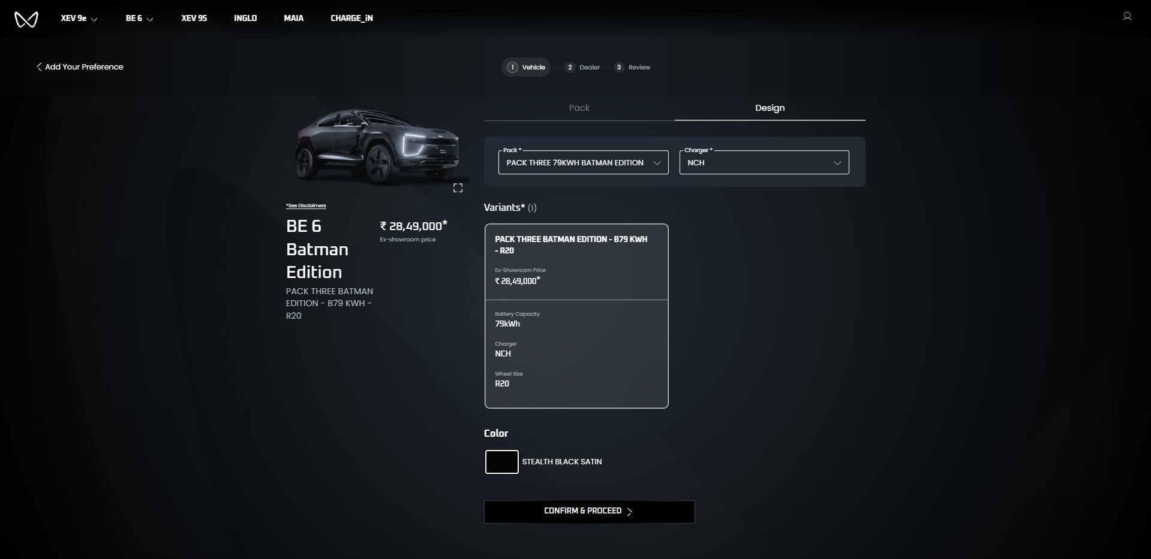Open the user profile icon
This screenshot has width=1151, height=559.
pyautogui.click(x=1127, y=17)
